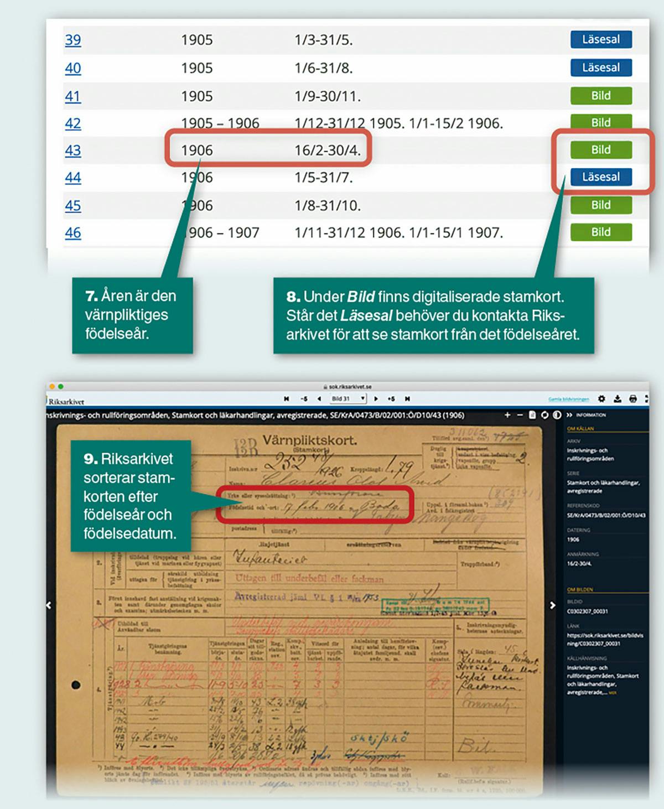Open volume 39 link

click(72, 40)
